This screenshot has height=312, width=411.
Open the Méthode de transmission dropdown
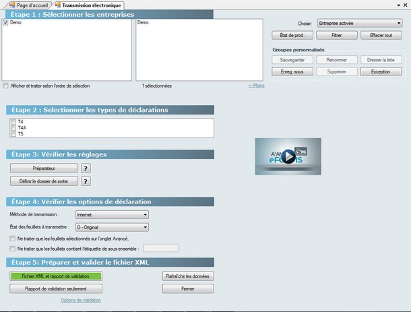coord(112,215)
